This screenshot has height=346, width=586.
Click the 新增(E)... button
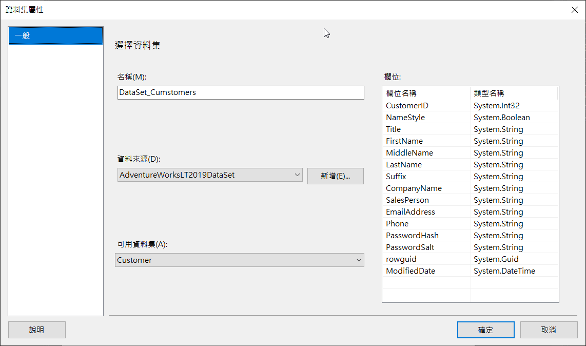click(335, 176)
